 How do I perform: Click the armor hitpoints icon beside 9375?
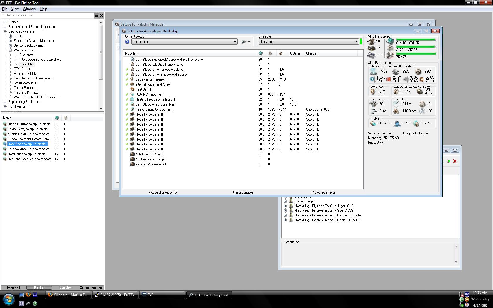396,72
